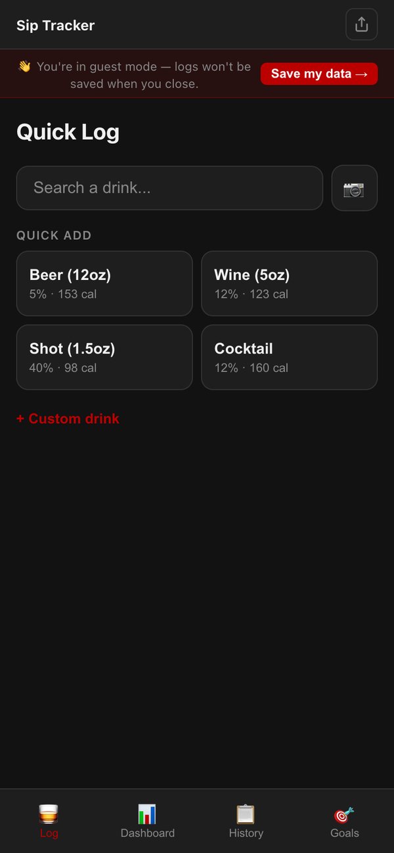Screen dimensions: 394x853
Task: Log a Cocktail from Quick Add
Action: click(x=289, y=357)
